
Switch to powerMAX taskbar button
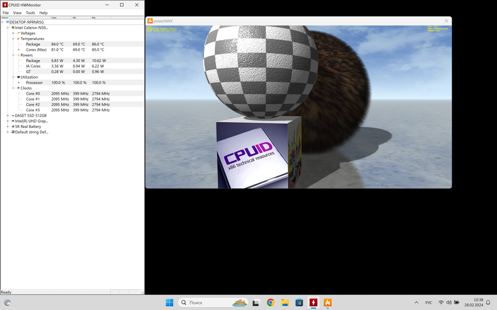[328, 303]
